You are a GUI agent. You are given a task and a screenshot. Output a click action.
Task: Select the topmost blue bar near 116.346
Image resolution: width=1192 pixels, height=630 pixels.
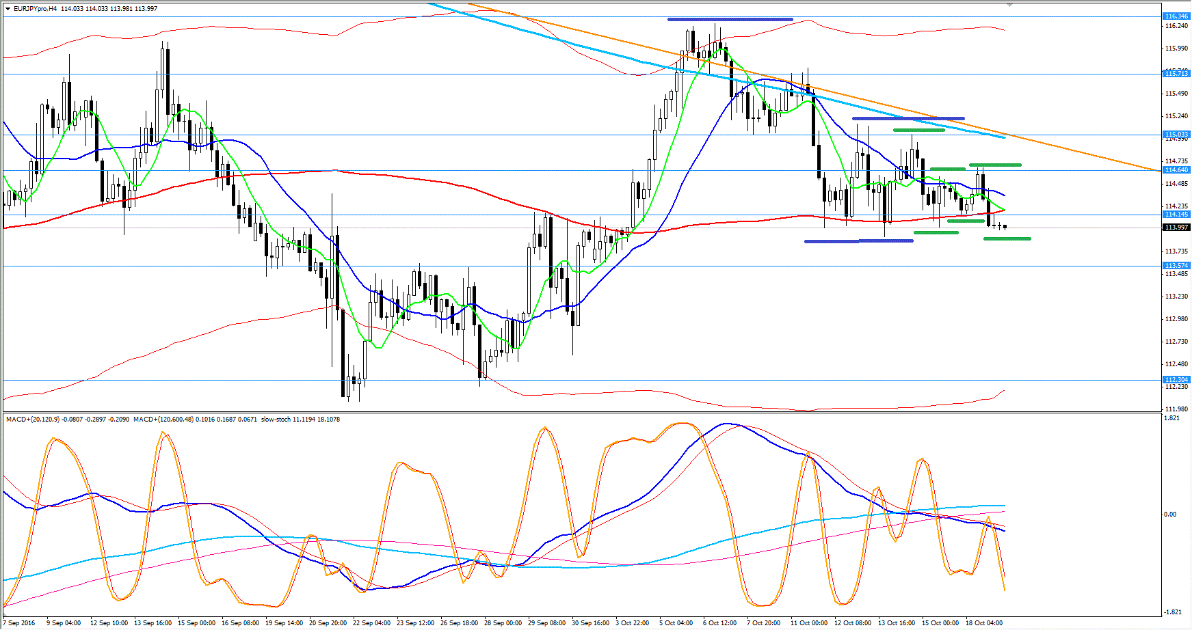(730, 19)
